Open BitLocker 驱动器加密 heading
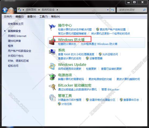Image resolution: width=149 pixels, height=128 pixels. tap(75, 85)
